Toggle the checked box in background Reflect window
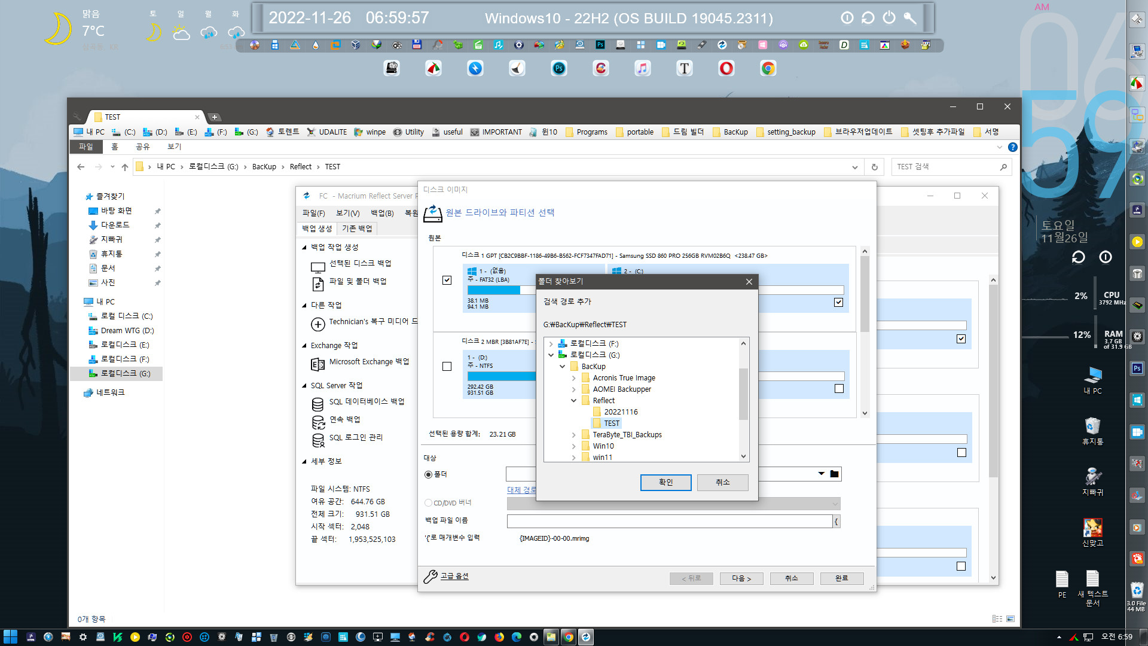 (961, 339)
